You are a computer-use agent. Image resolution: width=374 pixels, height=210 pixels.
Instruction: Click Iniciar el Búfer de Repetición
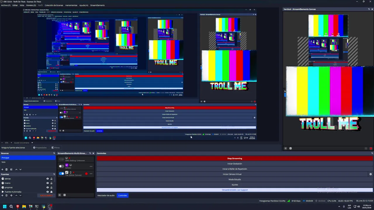(235, 169)
